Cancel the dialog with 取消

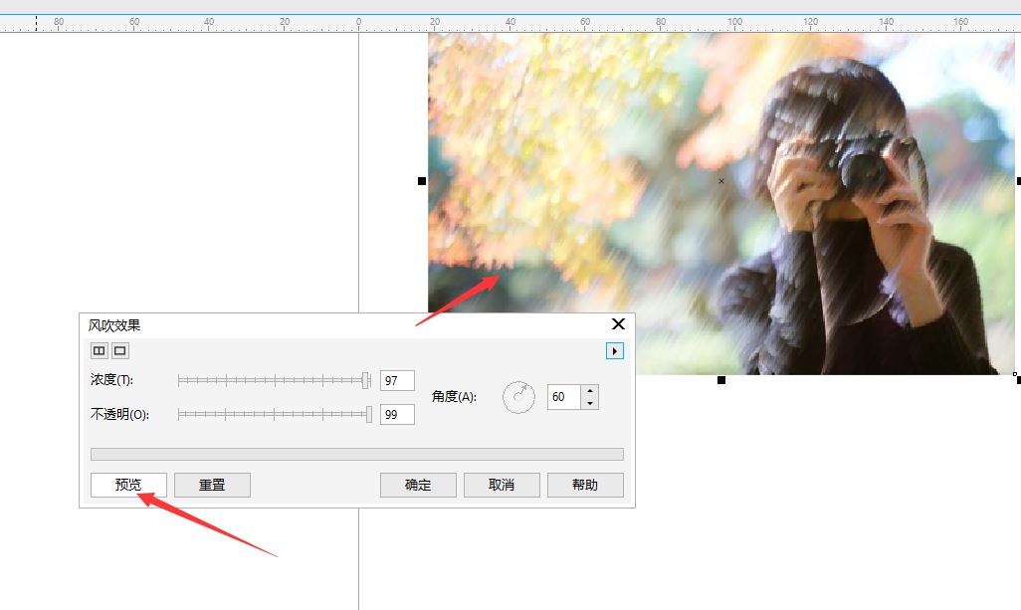click(x=502, y=485)
